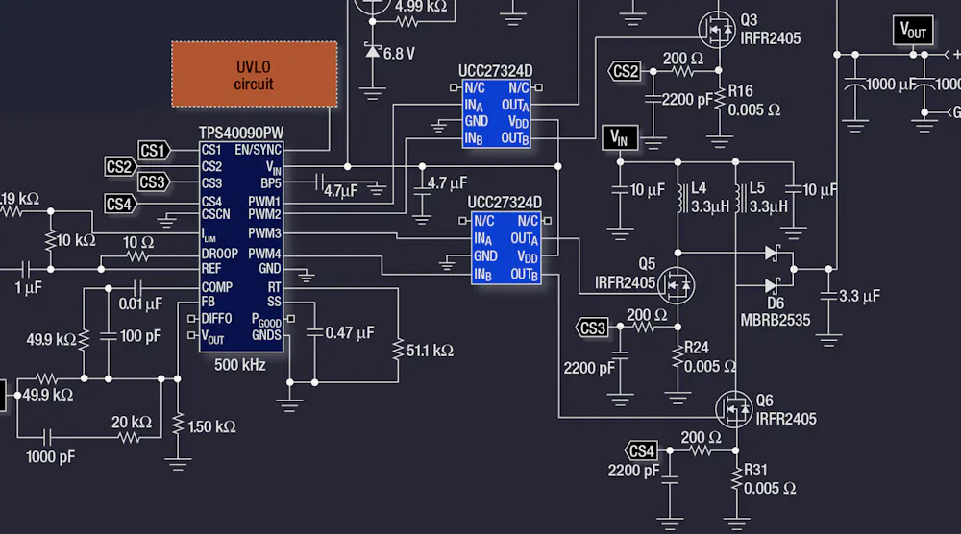Click the 20 kΩ resistor label
This screenshot has height=534, width=961.
point(131,423)
